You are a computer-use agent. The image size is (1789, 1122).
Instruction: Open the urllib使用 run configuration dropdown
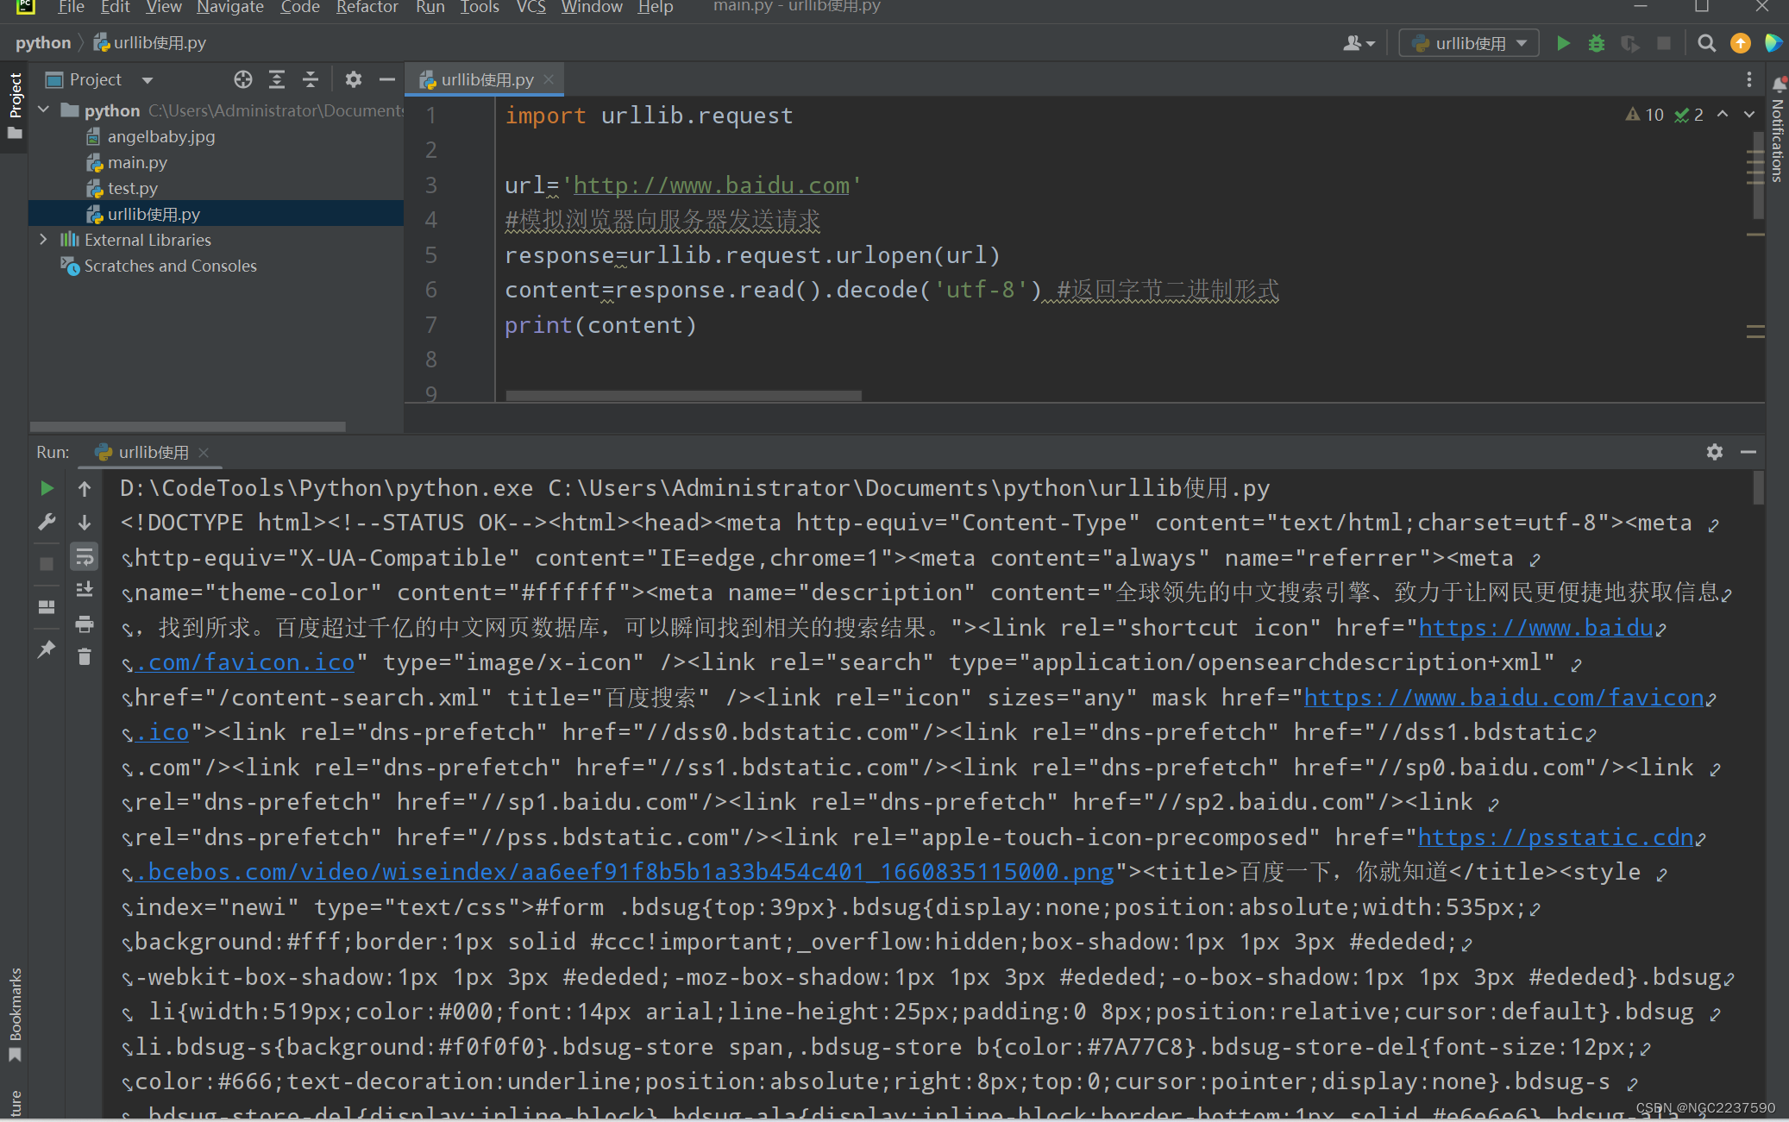pyautogui.click(x=1469, y=43)
